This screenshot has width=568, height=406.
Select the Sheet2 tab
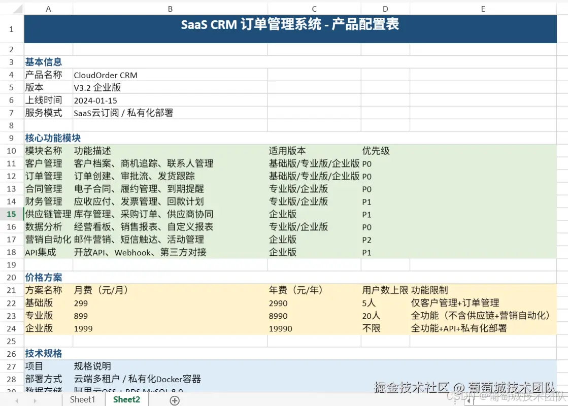pyautogui.click(x=126, y=399)
